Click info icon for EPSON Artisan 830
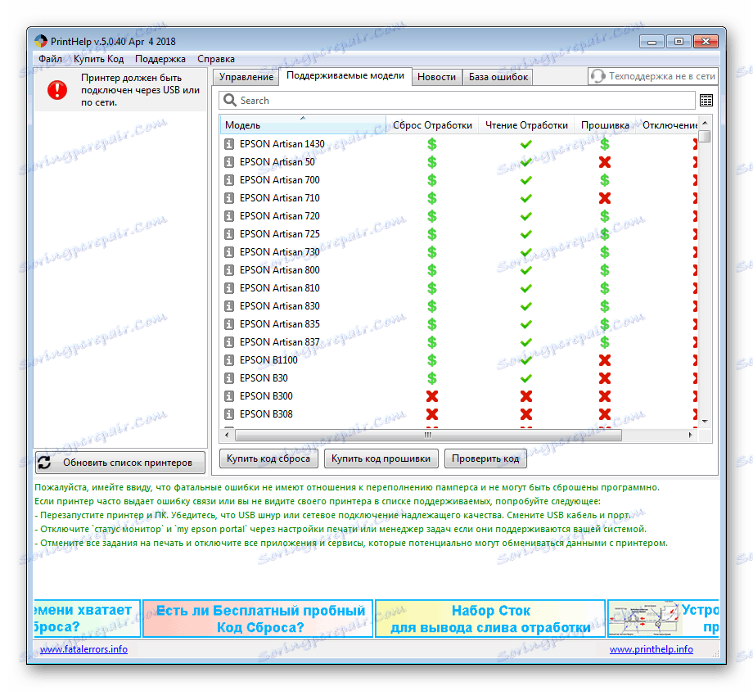 (229, 306)
